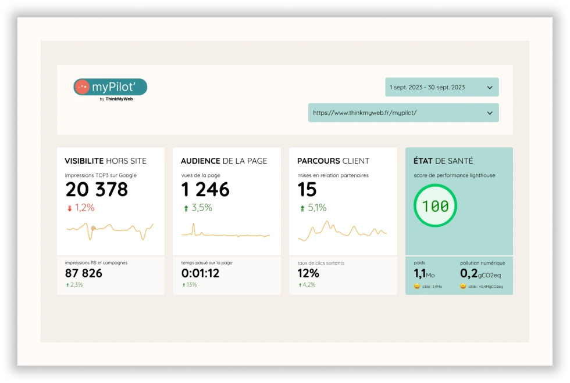Click the green up arrow beside 5,1%
570x383 pixels.
[x=302, y=208]
